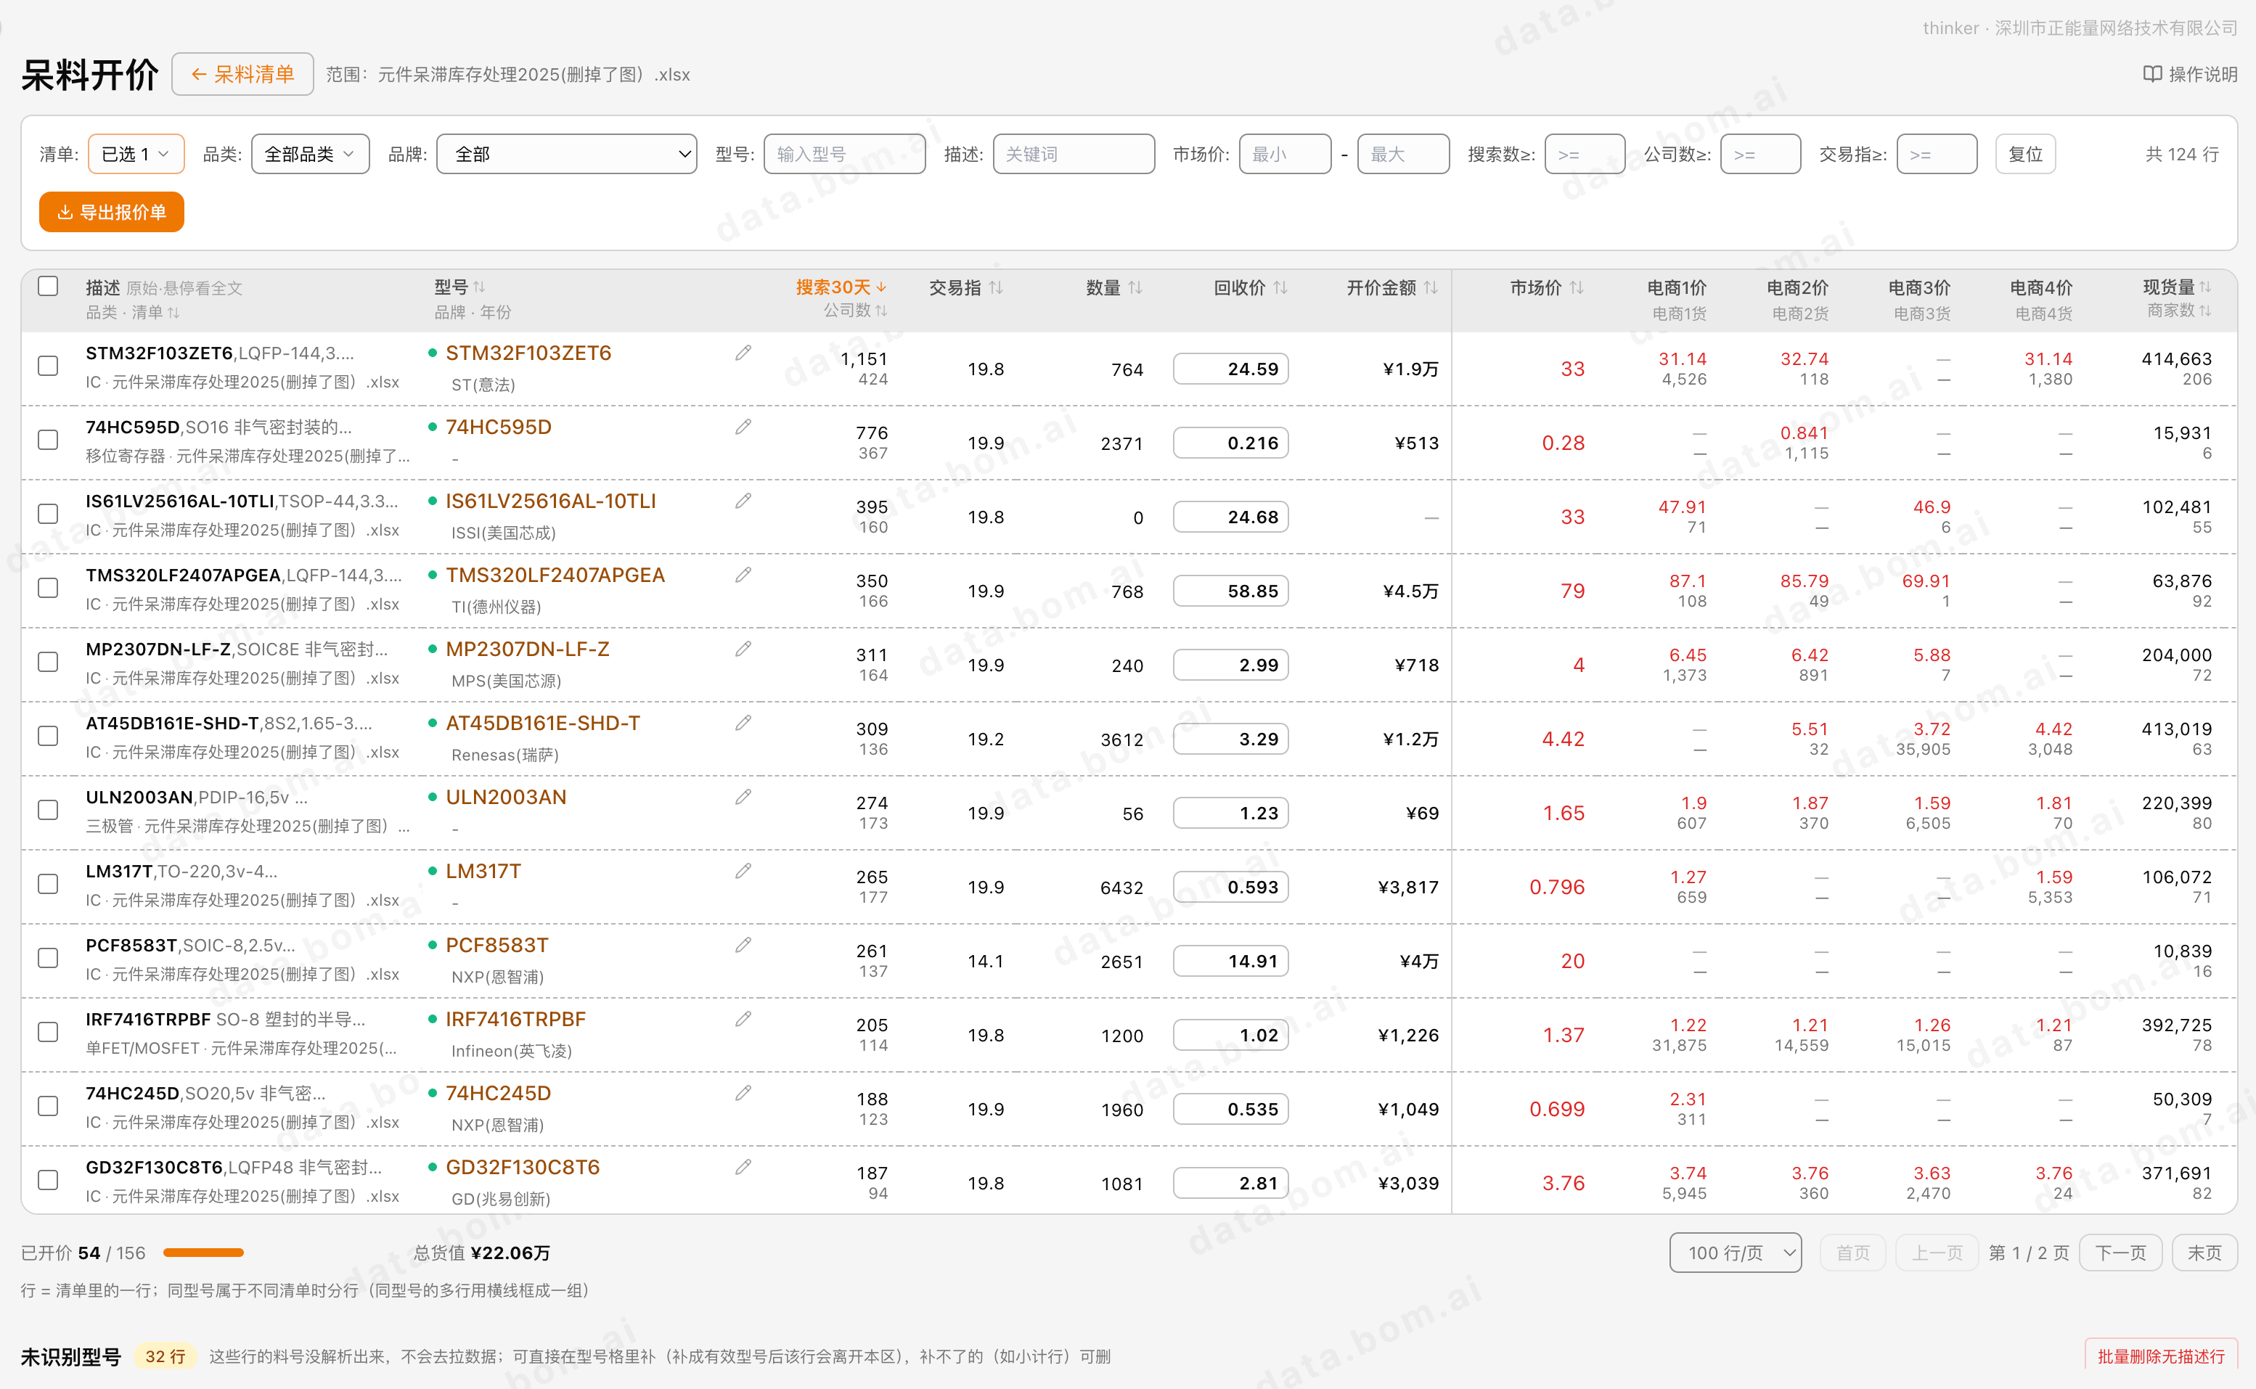Click the edit pencil for PCF8583T

(x=743, y=944)
